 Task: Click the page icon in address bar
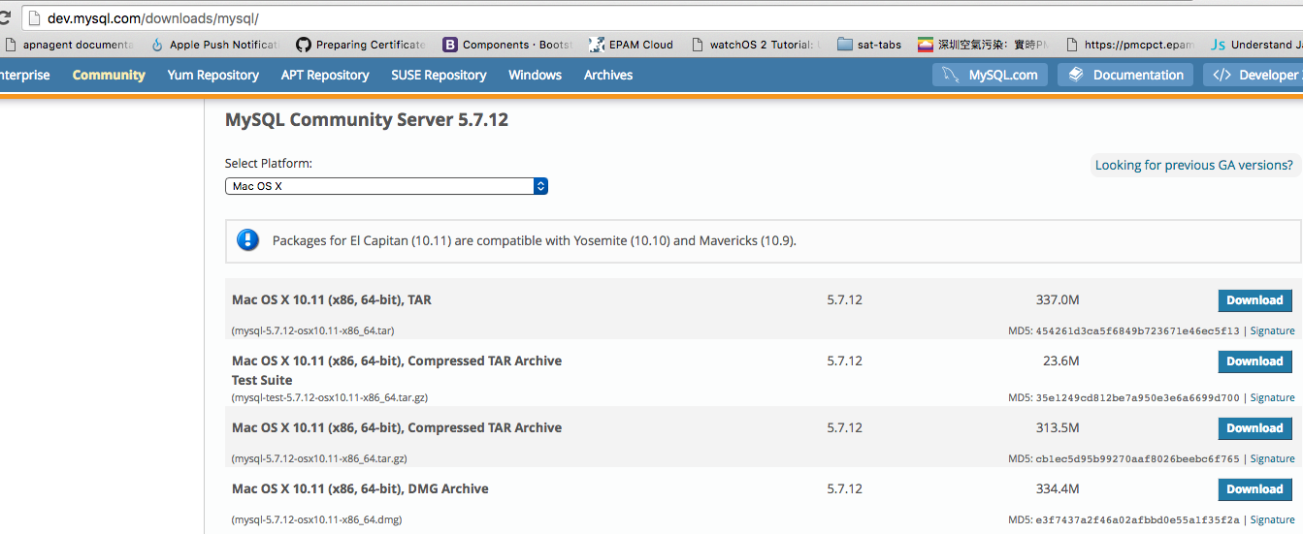33,18
